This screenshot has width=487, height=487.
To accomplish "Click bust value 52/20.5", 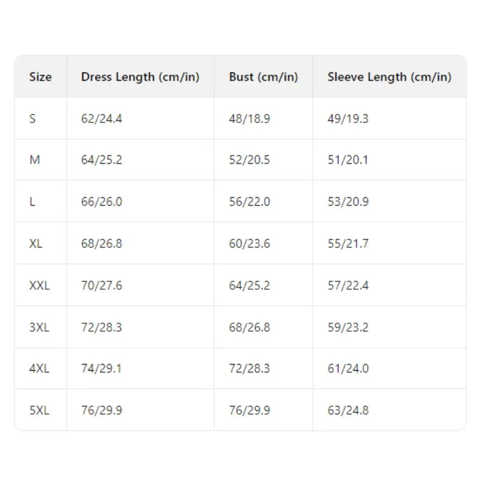I will click(x=250, y=160).
